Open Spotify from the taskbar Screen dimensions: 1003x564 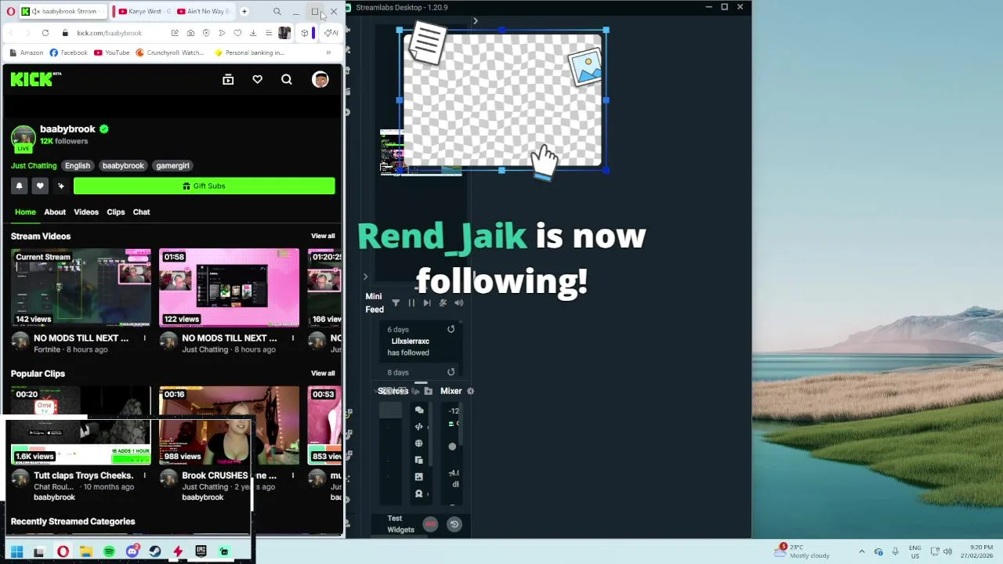pyautogui.click(x=109, y=552)
